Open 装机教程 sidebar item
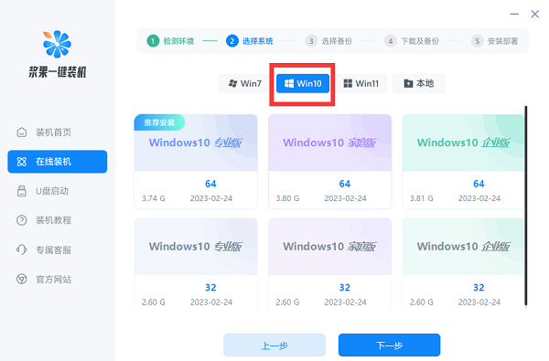Screen dimensions: 549x361 click(x=58, y=220)
